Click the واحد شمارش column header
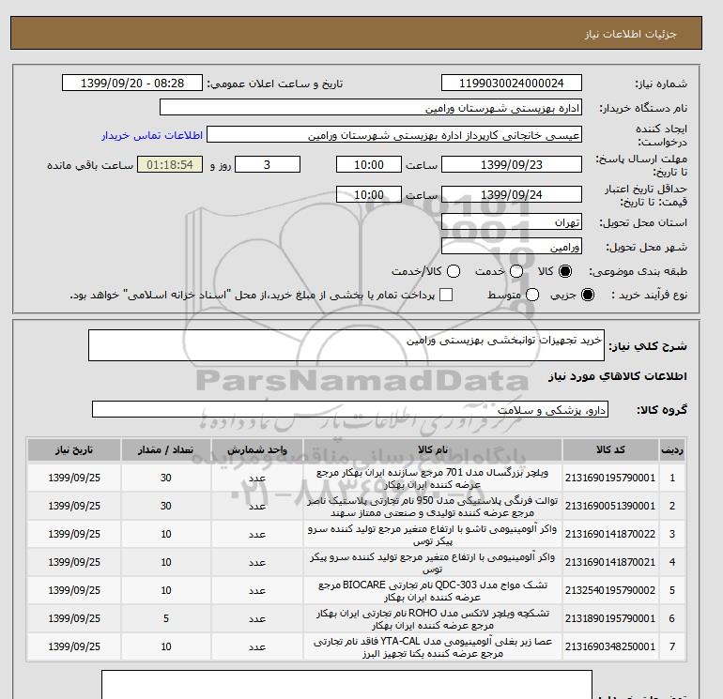This screenshot has height=699, width=723. pyautogui.click(x=257, y=449)
